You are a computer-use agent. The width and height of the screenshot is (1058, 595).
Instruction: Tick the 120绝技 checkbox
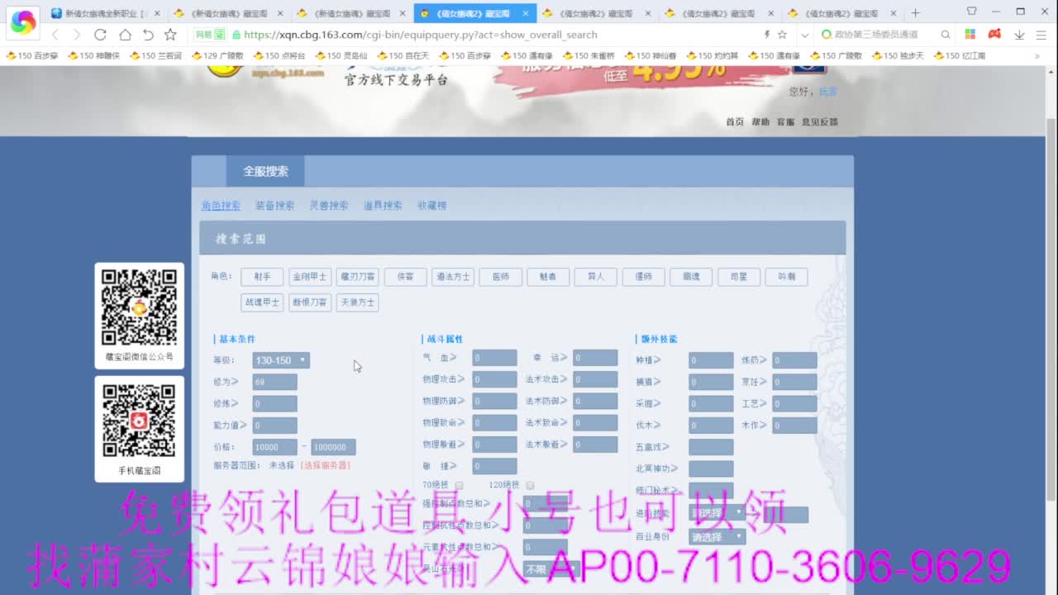click(530, 485)
